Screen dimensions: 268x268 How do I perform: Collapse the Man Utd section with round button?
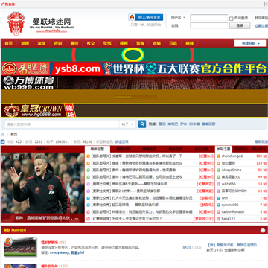263,230
